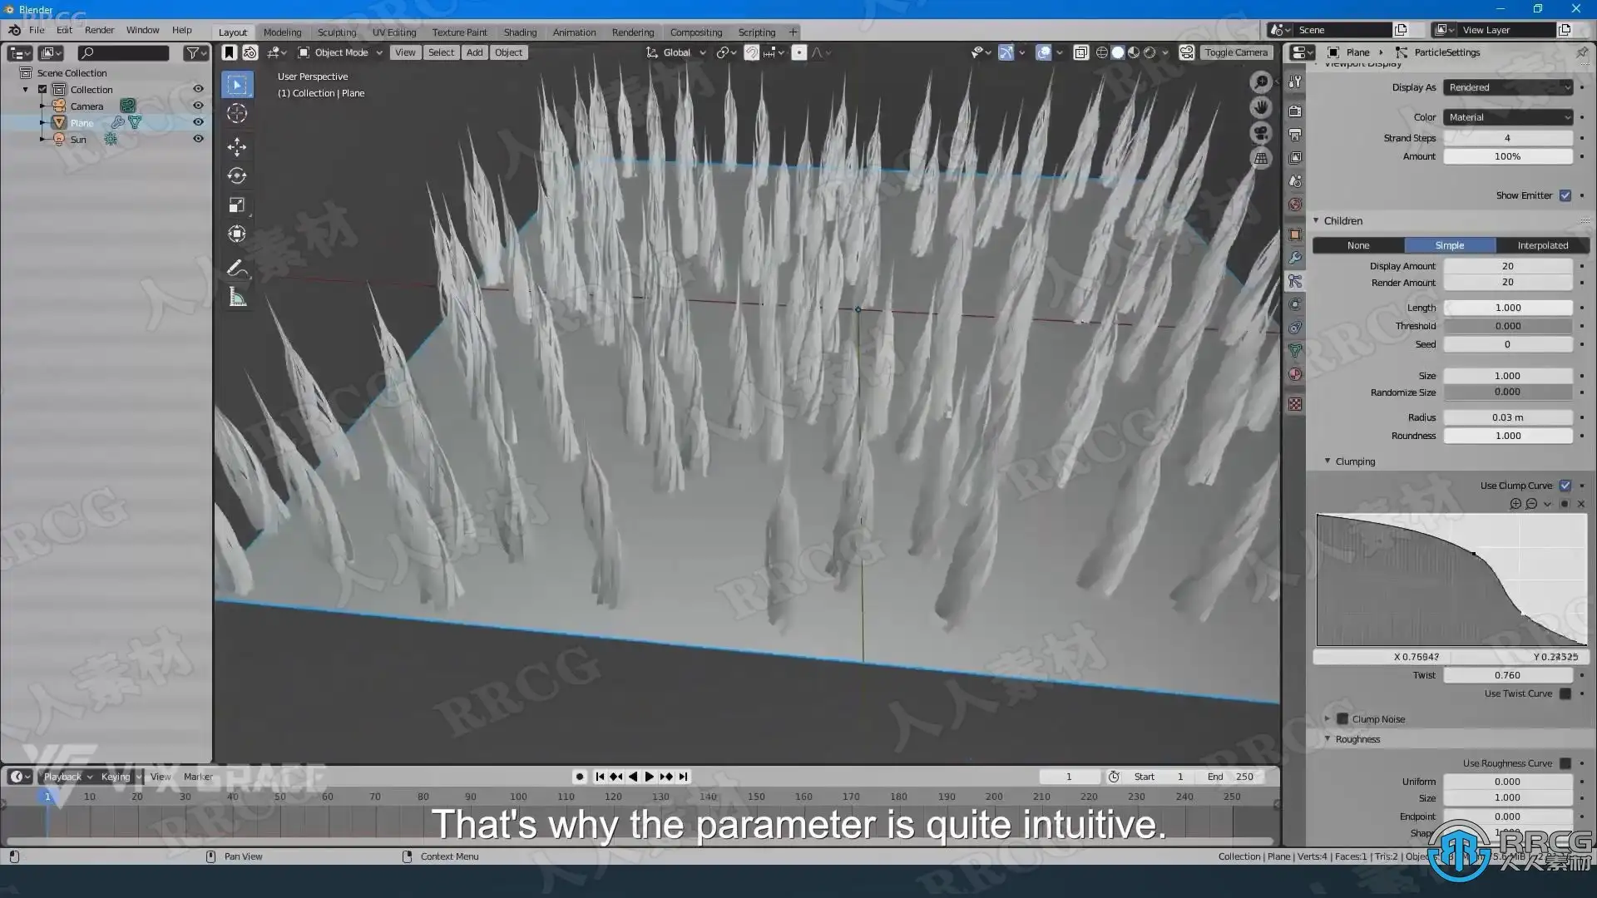
Task: Open the Render menu
Action: [x=99, y=30]
